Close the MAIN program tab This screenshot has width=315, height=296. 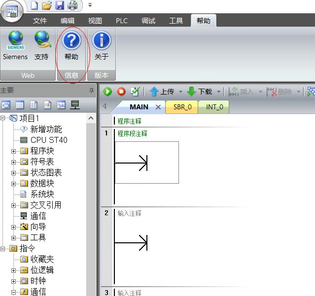[x=158, y=107]
